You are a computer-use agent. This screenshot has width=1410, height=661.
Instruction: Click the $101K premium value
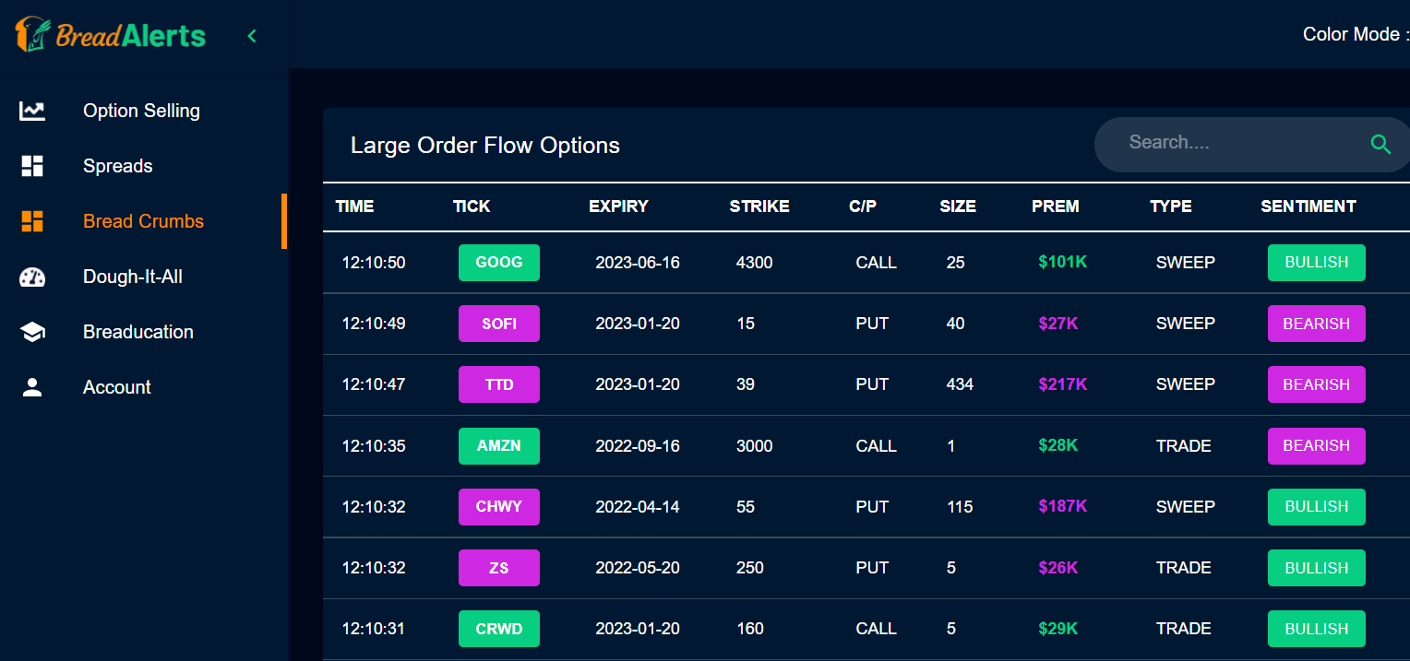1063,262
